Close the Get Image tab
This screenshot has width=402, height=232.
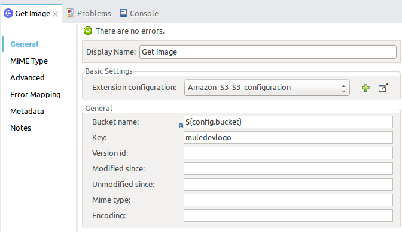tap(55, 14)
